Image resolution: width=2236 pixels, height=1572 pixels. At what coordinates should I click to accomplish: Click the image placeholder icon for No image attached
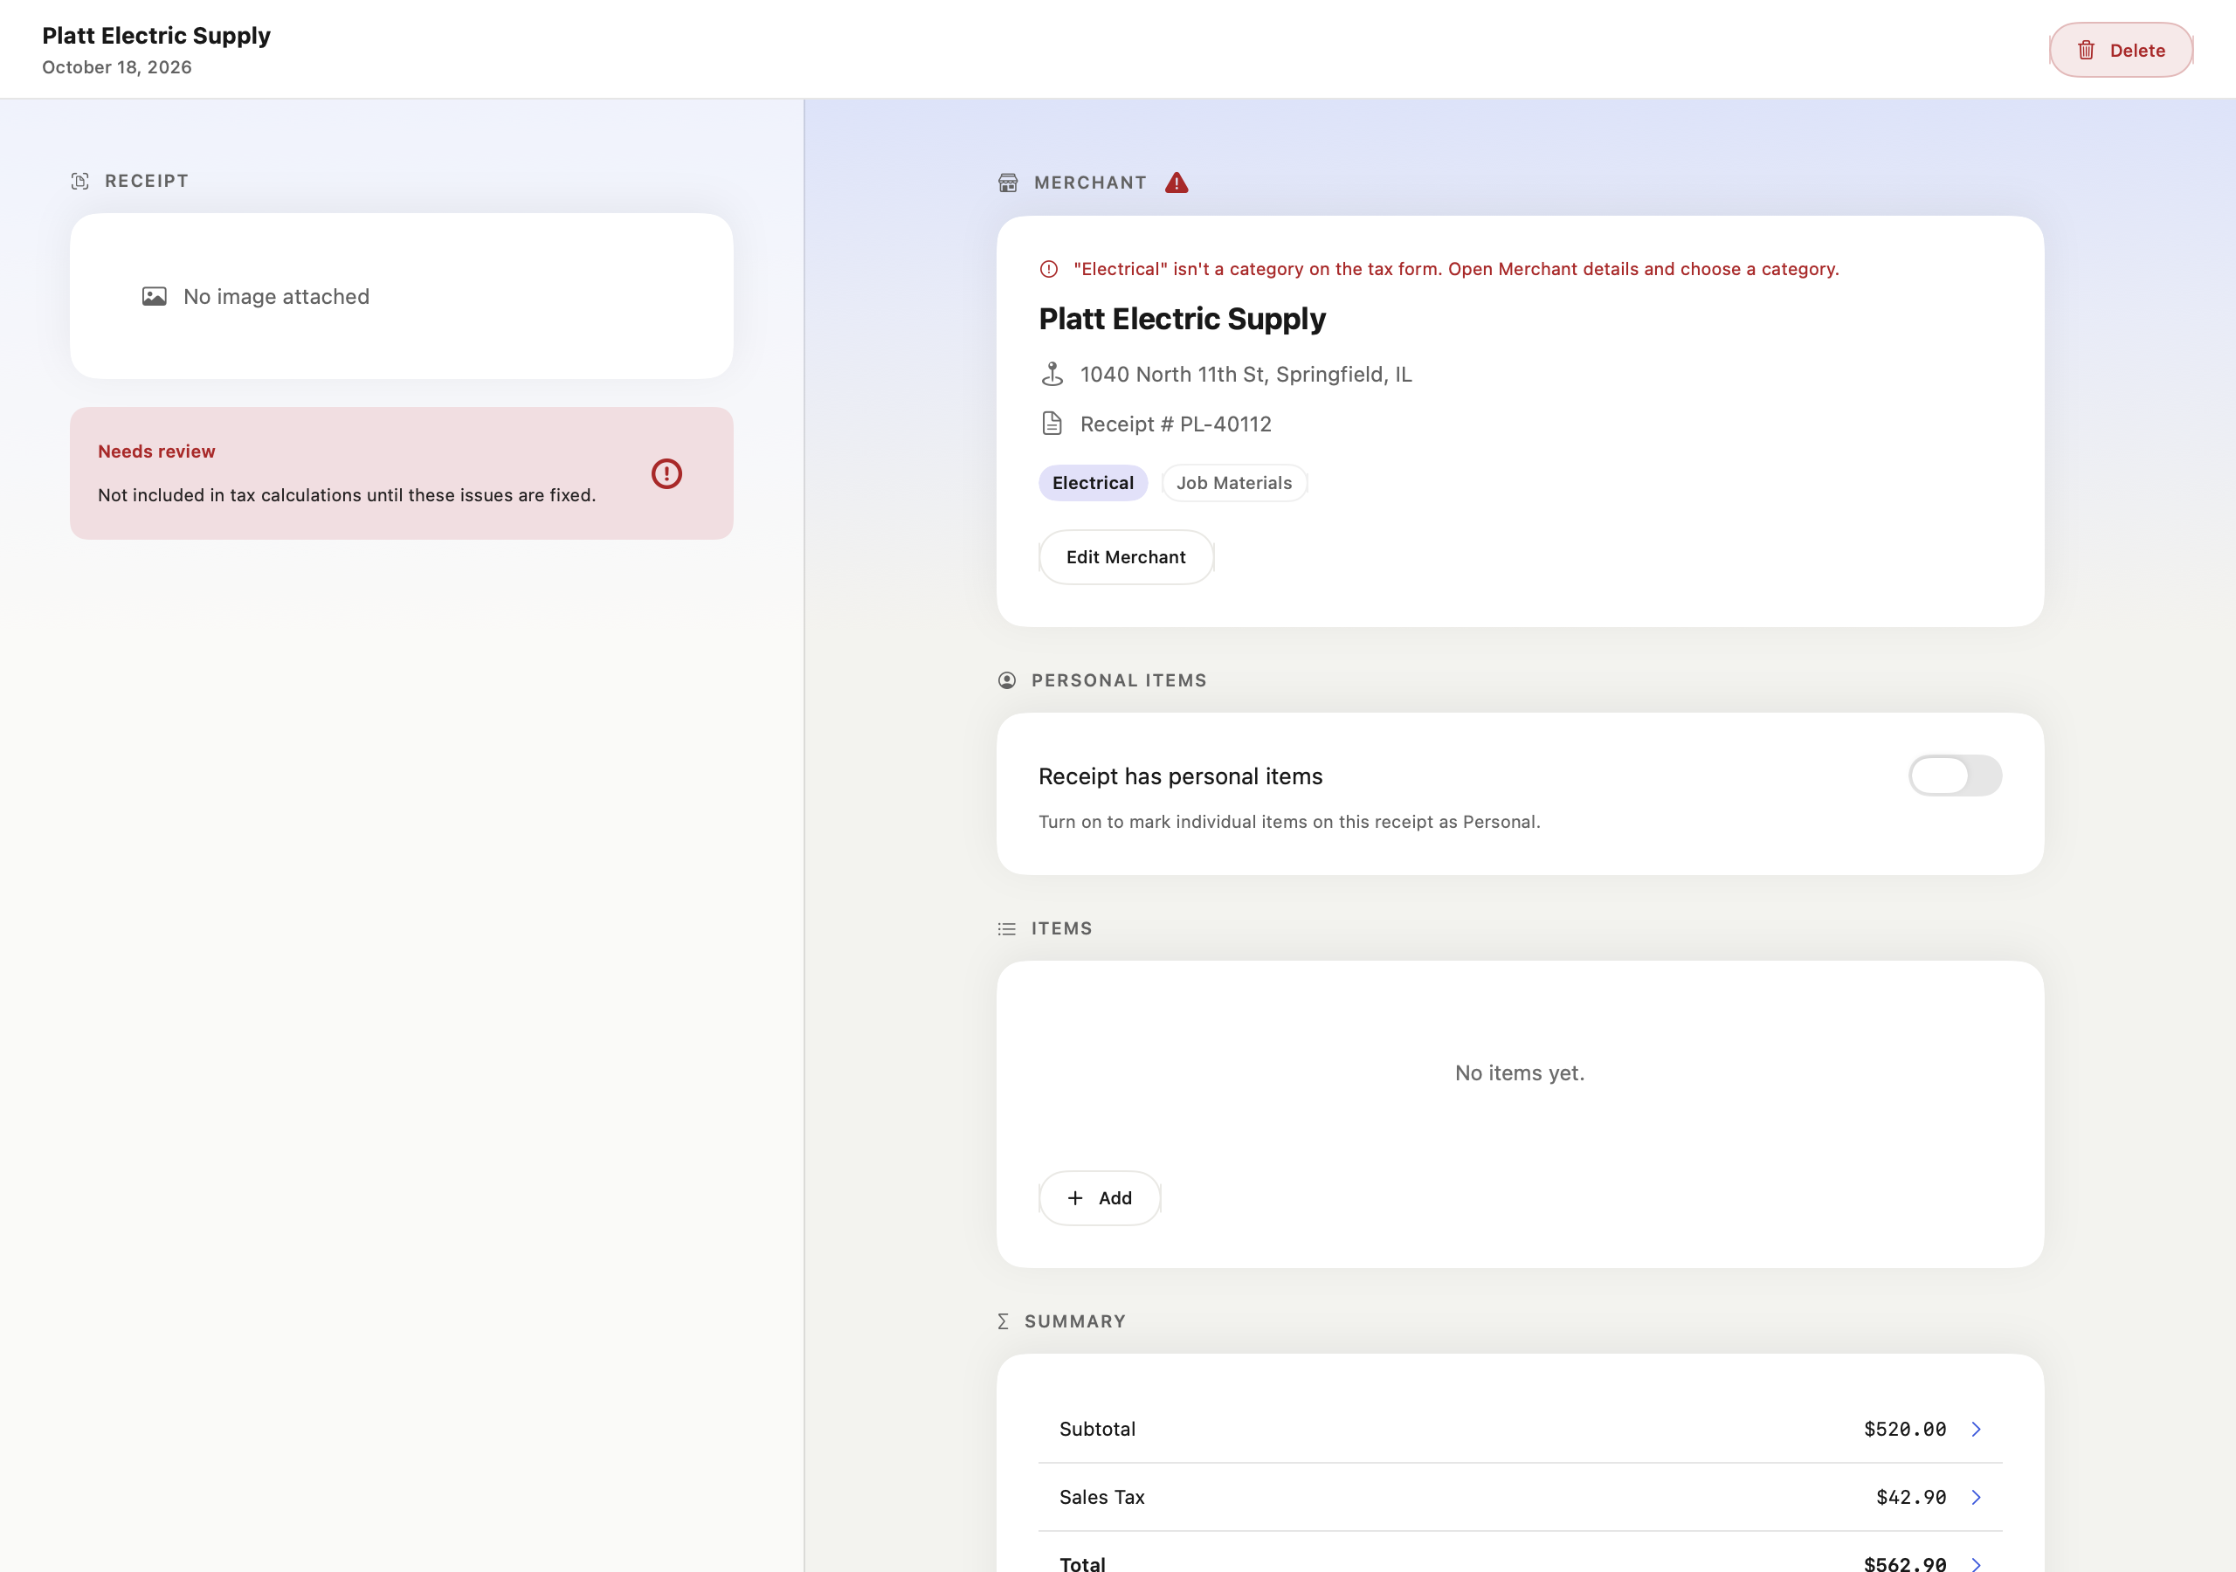pos(154,296)
